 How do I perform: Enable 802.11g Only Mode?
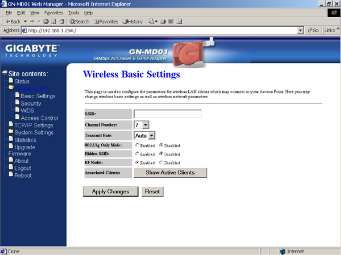point(137,145)
